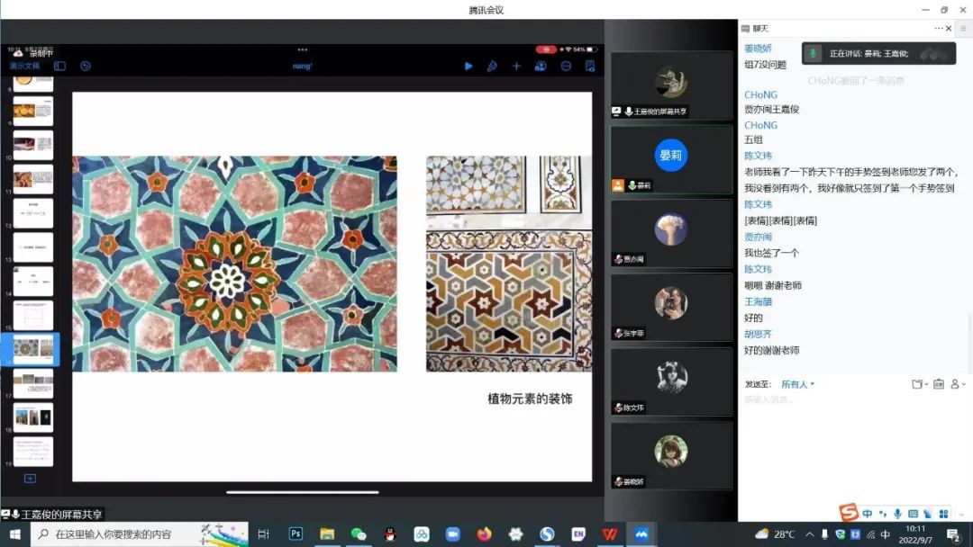
Task: Click the undo icon in Keynote toolbar
Action: click(x=86, y=66)
